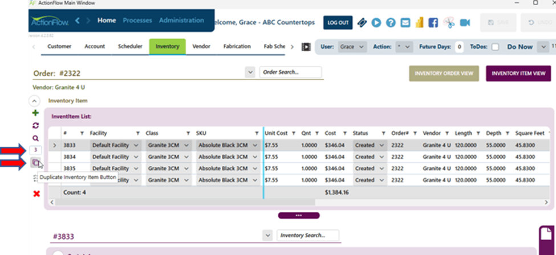The width and height of the screenshot is (556, 255).
Task: Open the Administration menu
Action: (181, 20)
